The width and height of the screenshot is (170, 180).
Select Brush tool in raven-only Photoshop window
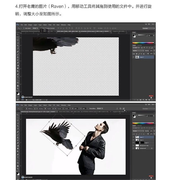(x=18, y=54)
